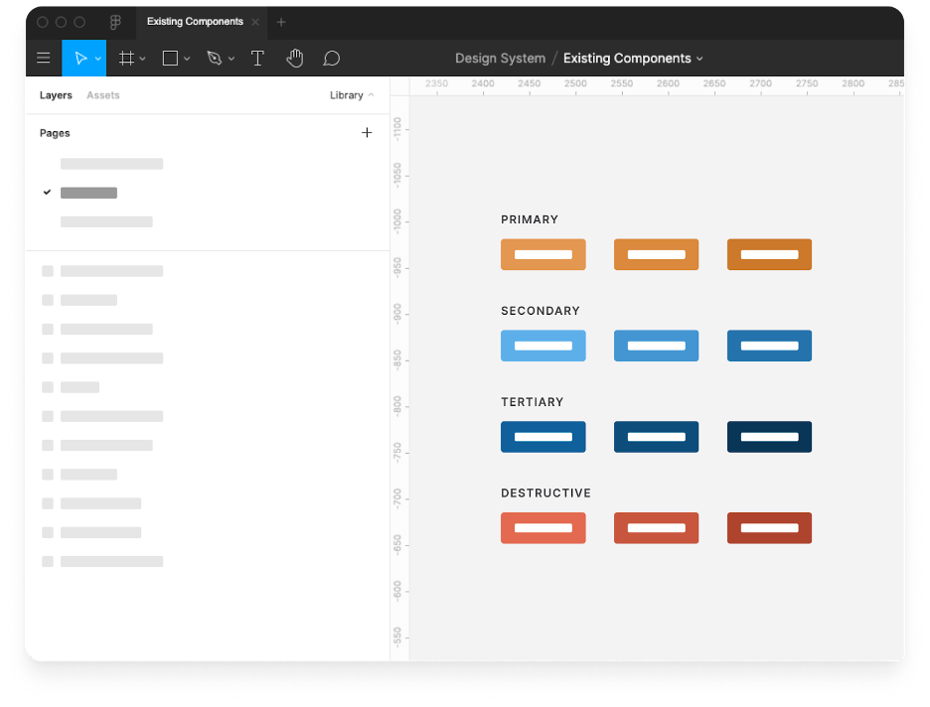The width and height of the screenshot is (930, 707).
Task: Select the Pen tool
Action: [x=214, y=59]
